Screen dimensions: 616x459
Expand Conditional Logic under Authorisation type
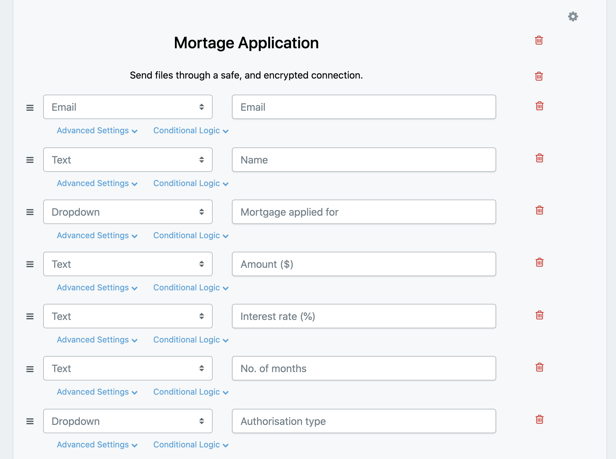(191, 445)
